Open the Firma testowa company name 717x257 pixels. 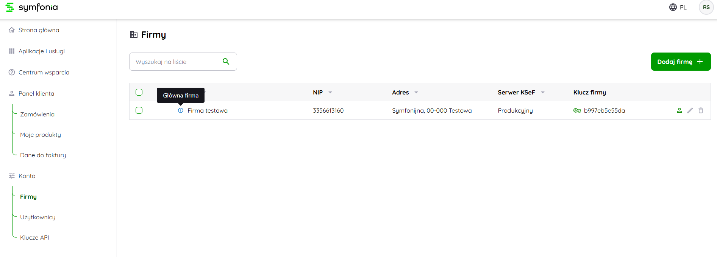pyautogui.click(x=207, y=111)
